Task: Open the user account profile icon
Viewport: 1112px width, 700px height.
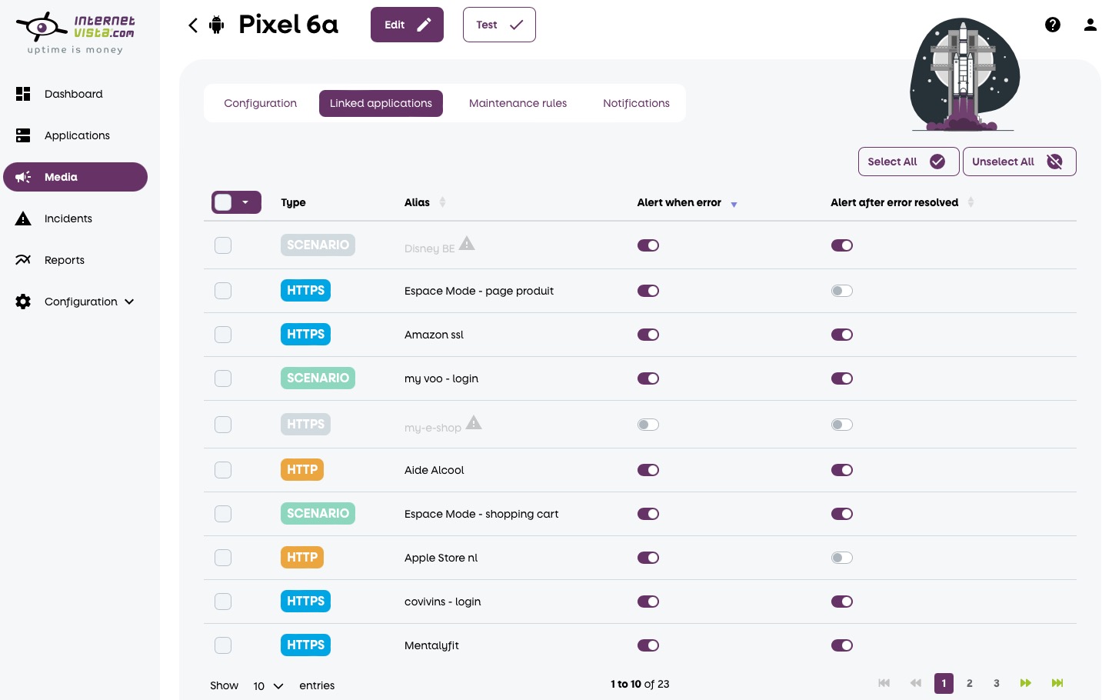Action: click(1090, 25)
